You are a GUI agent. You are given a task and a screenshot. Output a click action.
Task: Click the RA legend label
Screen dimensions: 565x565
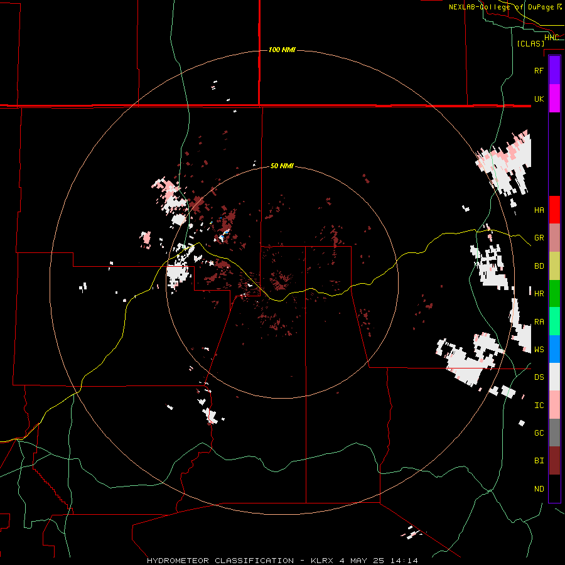tap(539, 322)
